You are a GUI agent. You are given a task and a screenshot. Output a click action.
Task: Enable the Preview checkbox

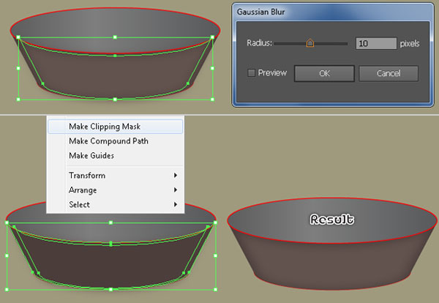252,72
